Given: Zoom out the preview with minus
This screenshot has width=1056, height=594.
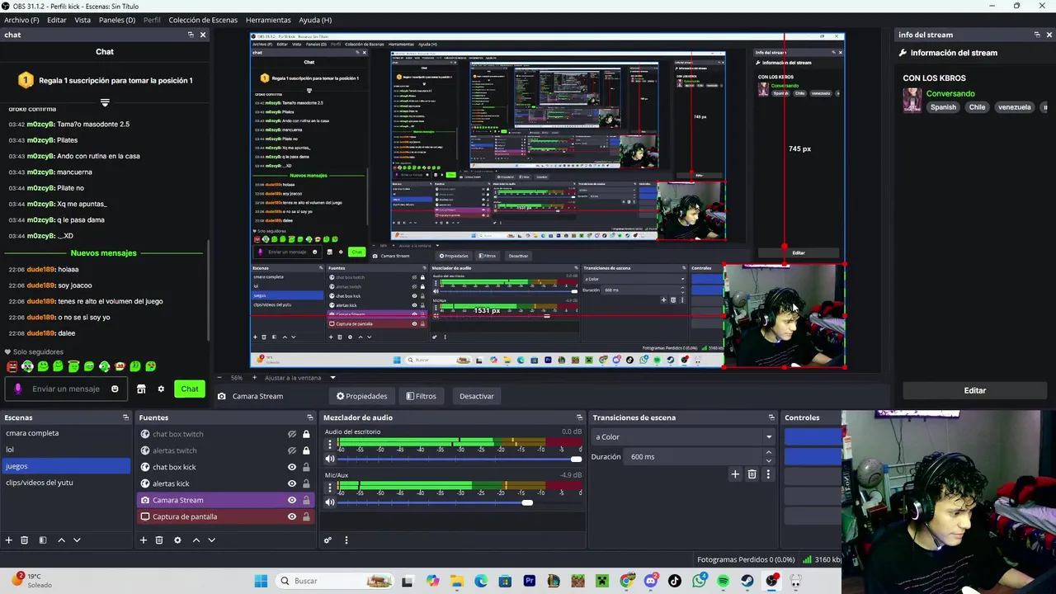Looking at the screenshot, I should [219, 378].
